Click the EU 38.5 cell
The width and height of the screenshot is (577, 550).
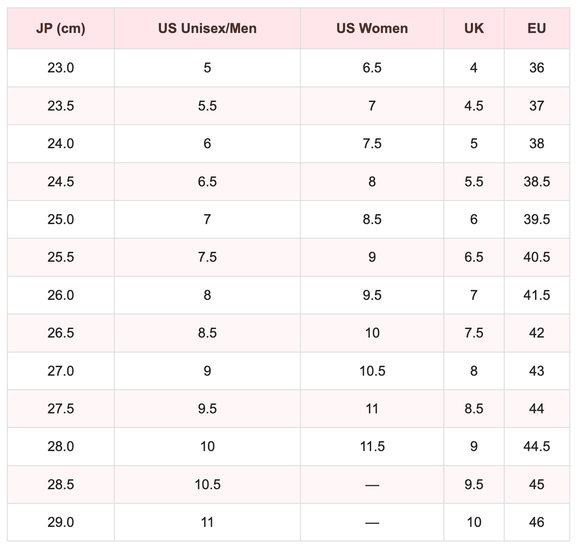(537, 181)
